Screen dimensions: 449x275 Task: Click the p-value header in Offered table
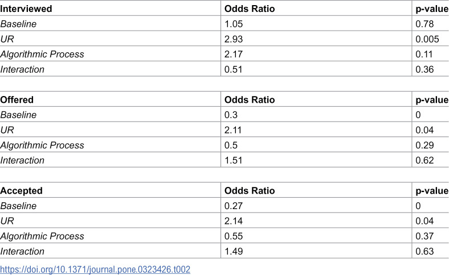pyautogui.click(x=432, y=99)
